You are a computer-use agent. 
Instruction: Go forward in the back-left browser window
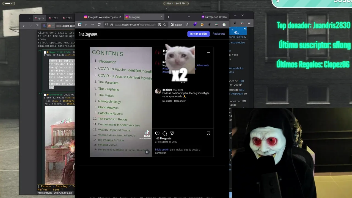tap(30, 26)
